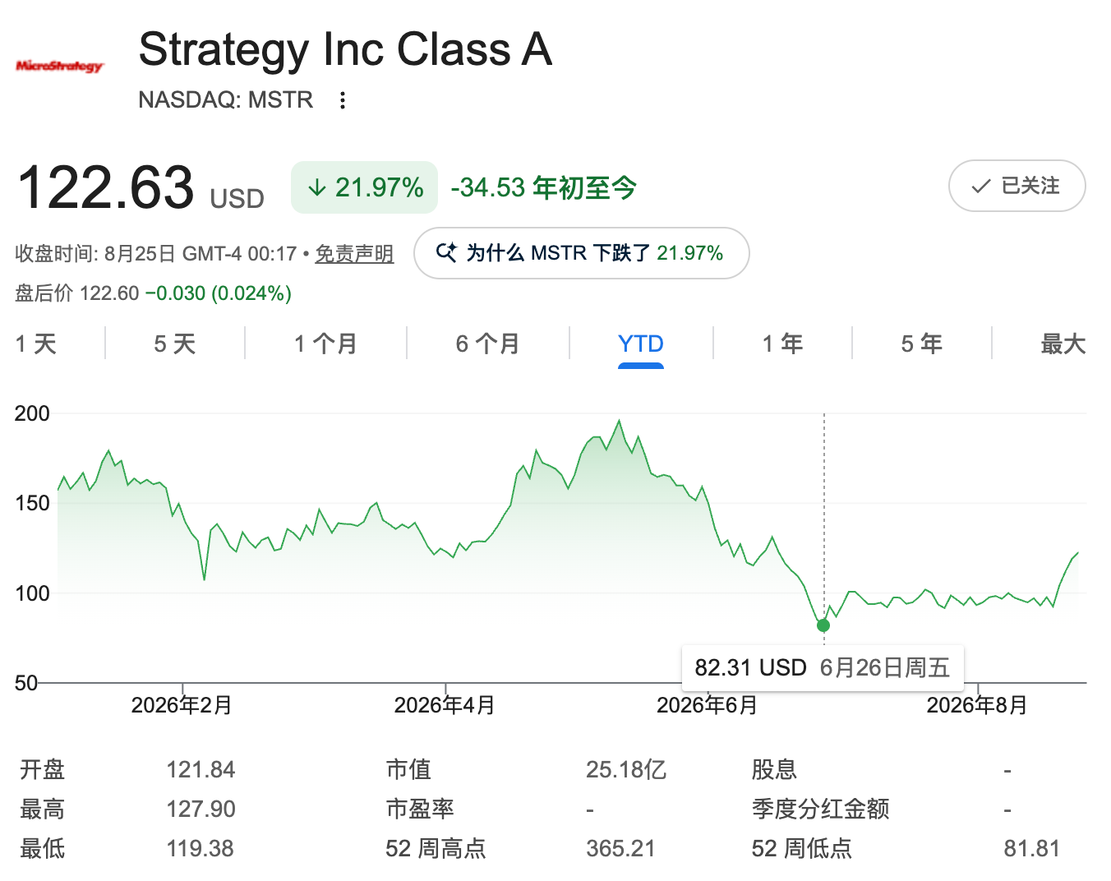Click the Strategy Inc Class A title
This screenshot has height=881, width=1111.
click(x=345, y=49)
